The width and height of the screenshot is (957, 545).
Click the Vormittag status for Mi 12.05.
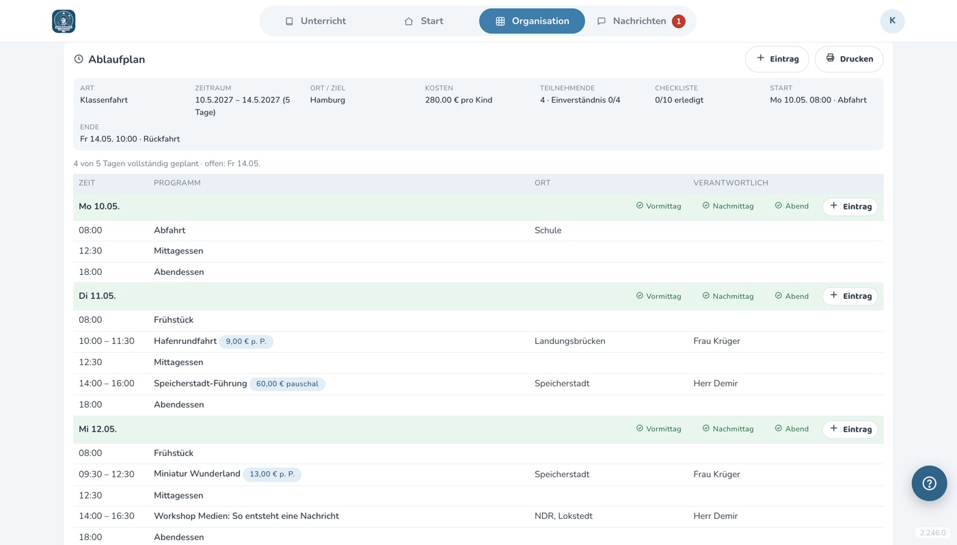pyautogui.click(x=659, y=429)
